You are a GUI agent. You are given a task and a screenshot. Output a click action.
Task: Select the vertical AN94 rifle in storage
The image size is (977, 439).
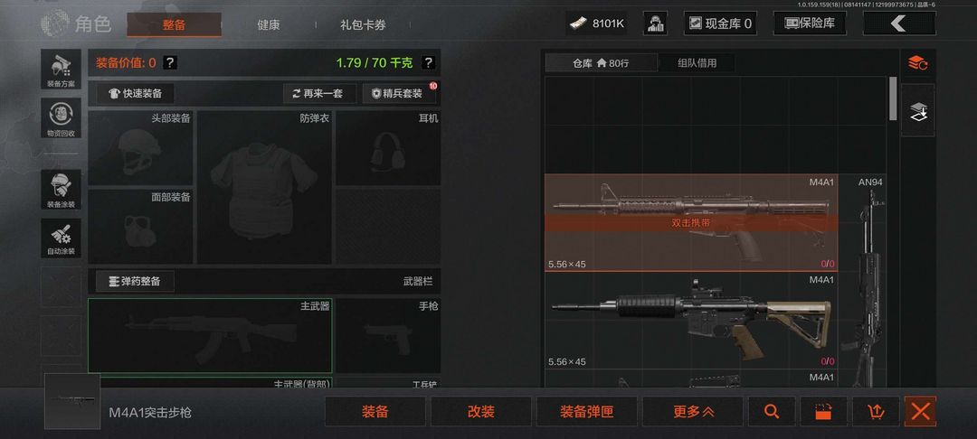[x=862, y=281]
